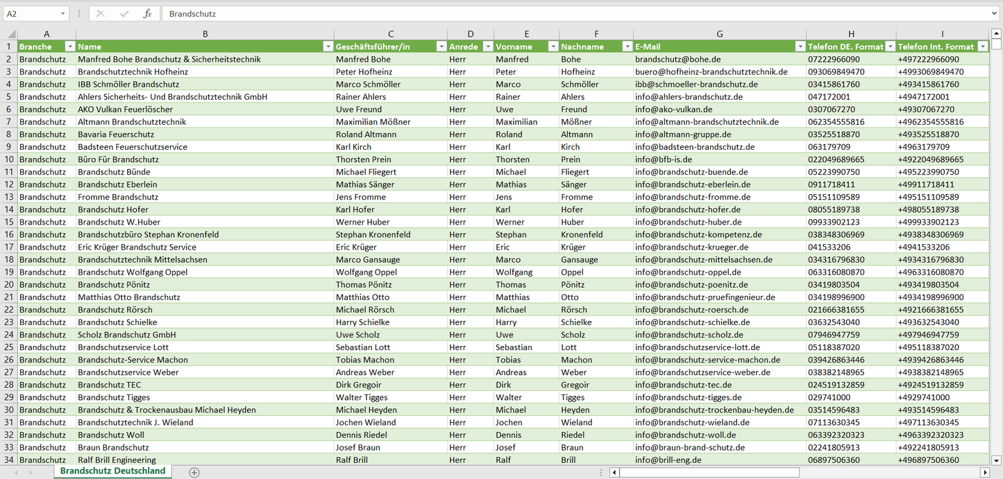Click the Insert Function fx icon
This screenshot has width=1003, height=479.
pos(147,14)
